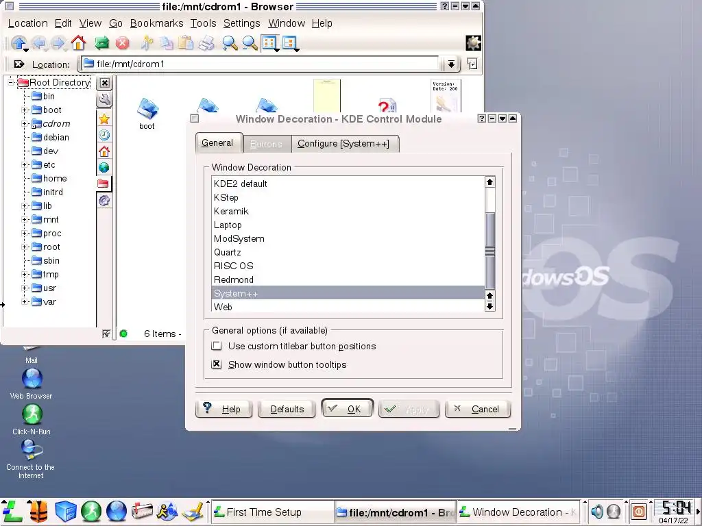Image resolution: width=702 pixels, height=526 pixels.
Task: Disable Show window button tooltips
Action: click(x=217, y=364)
